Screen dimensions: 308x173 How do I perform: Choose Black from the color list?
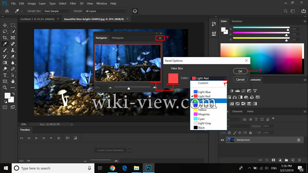click(x=209, y=127)
